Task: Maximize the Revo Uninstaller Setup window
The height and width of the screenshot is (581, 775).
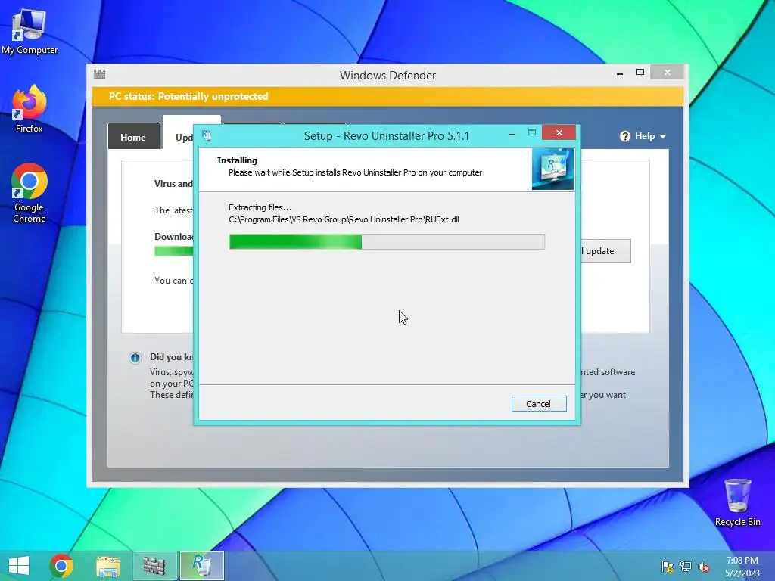Action: (532, 133)
